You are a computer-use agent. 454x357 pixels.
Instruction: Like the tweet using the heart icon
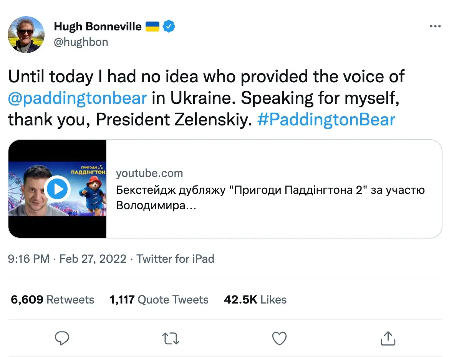(x=279, y=338)
